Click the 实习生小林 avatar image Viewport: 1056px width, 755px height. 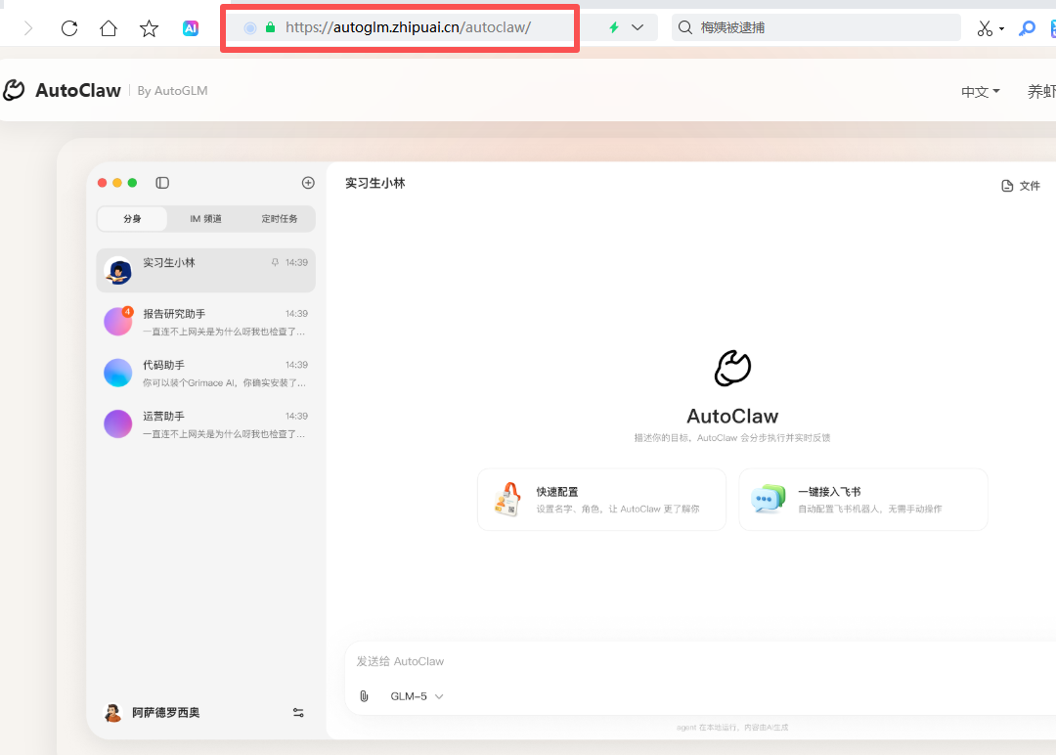(118, 271)
